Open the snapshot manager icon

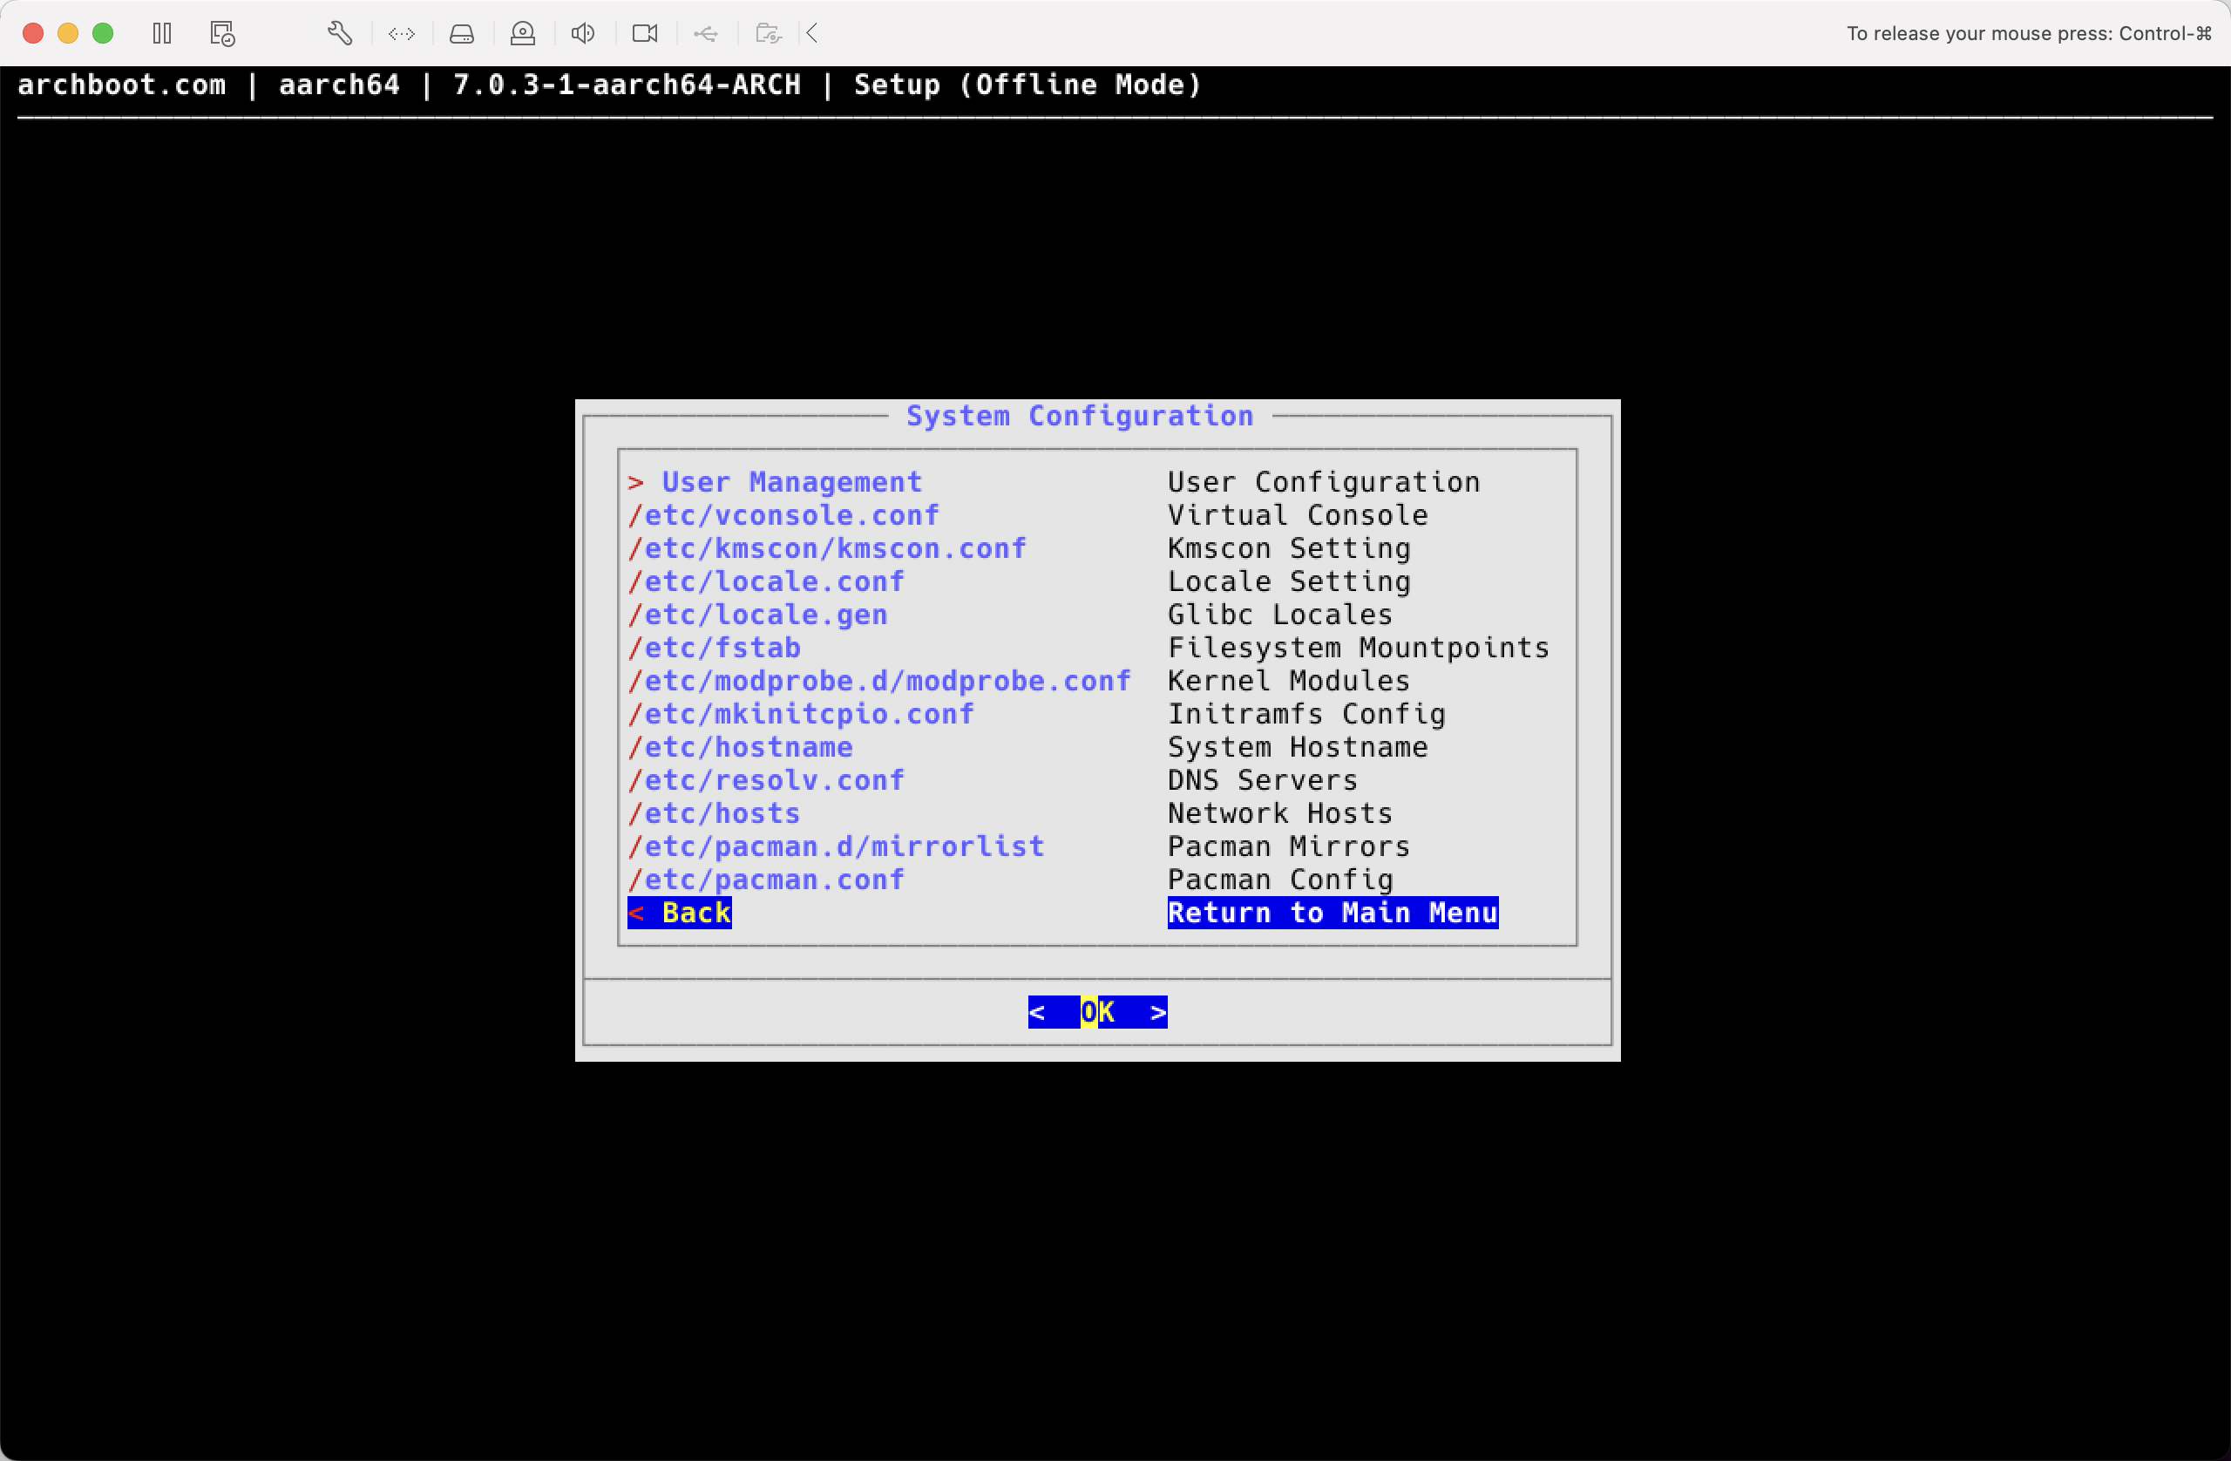click(x=222, y=34)
